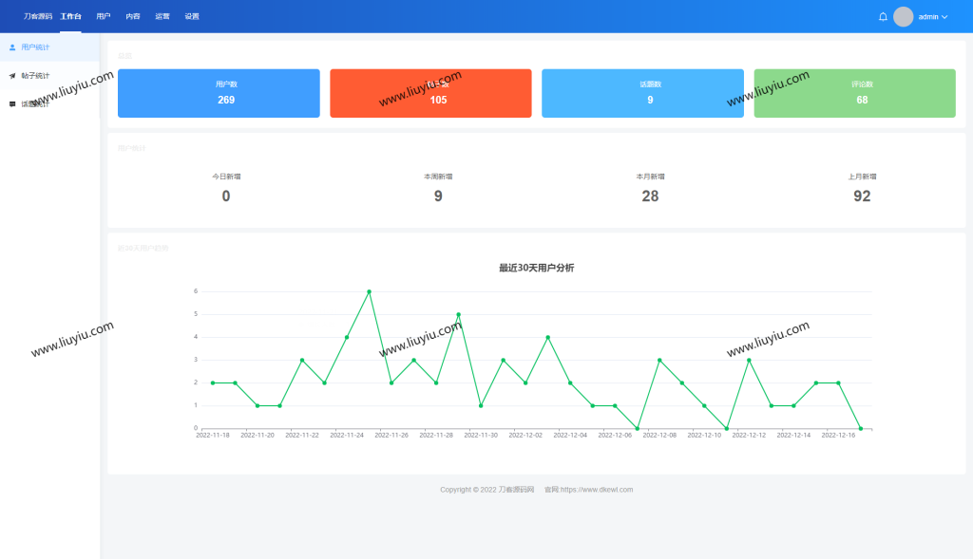Click the 上月新增 value 92

(x=862, y=196)
